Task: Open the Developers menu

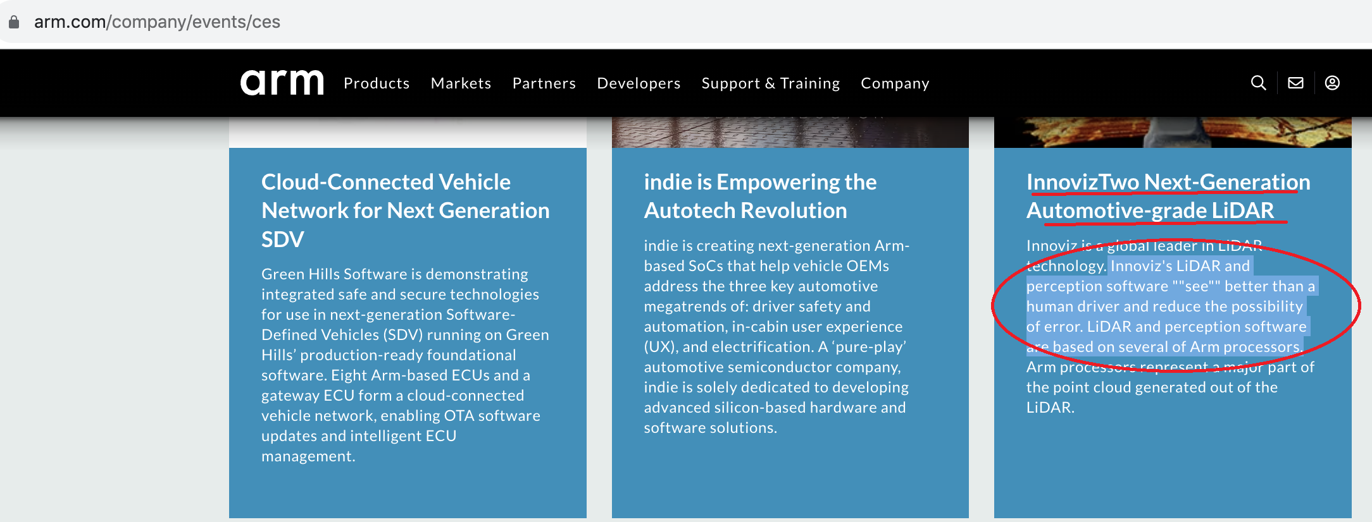Action: pos(639,83)
